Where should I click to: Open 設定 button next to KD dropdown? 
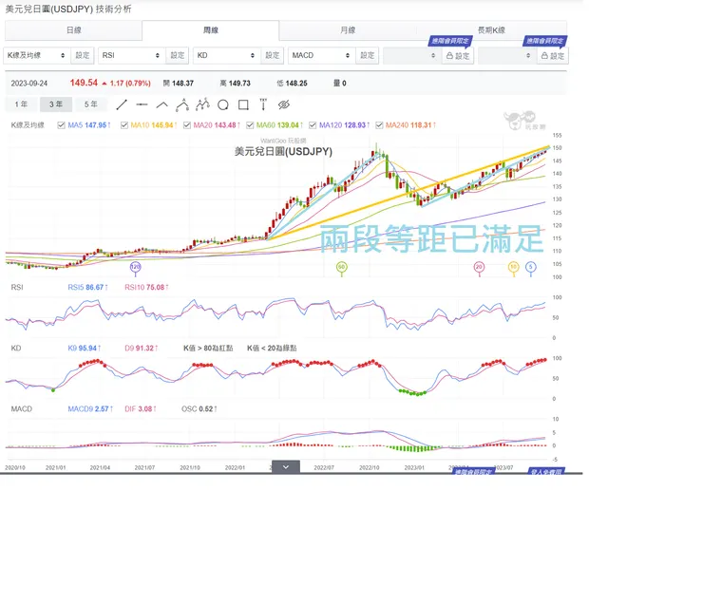point(272,56)
